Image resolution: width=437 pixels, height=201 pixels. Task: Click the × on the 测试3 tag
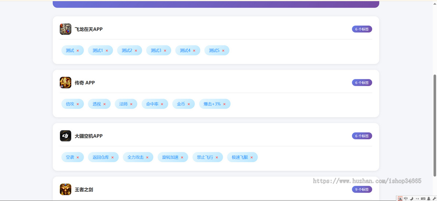[165, 51]
